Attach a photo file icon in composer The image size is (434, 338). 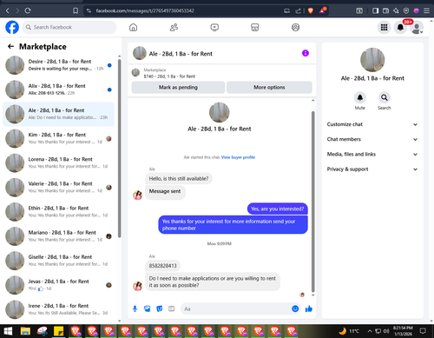148,308
